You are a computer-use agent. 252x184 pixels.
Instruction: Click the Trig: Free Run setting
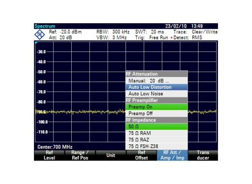pyautogui.click(x=152, y=38)
